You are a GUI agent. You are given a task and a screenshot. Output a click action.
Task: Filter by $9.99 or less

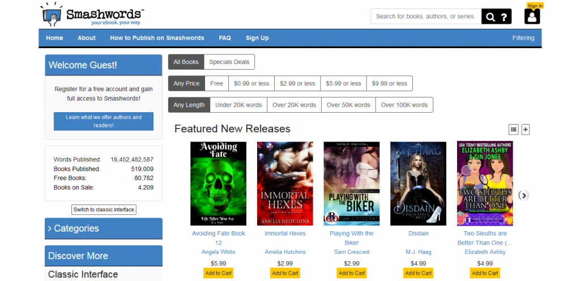[x=390, y=83]
